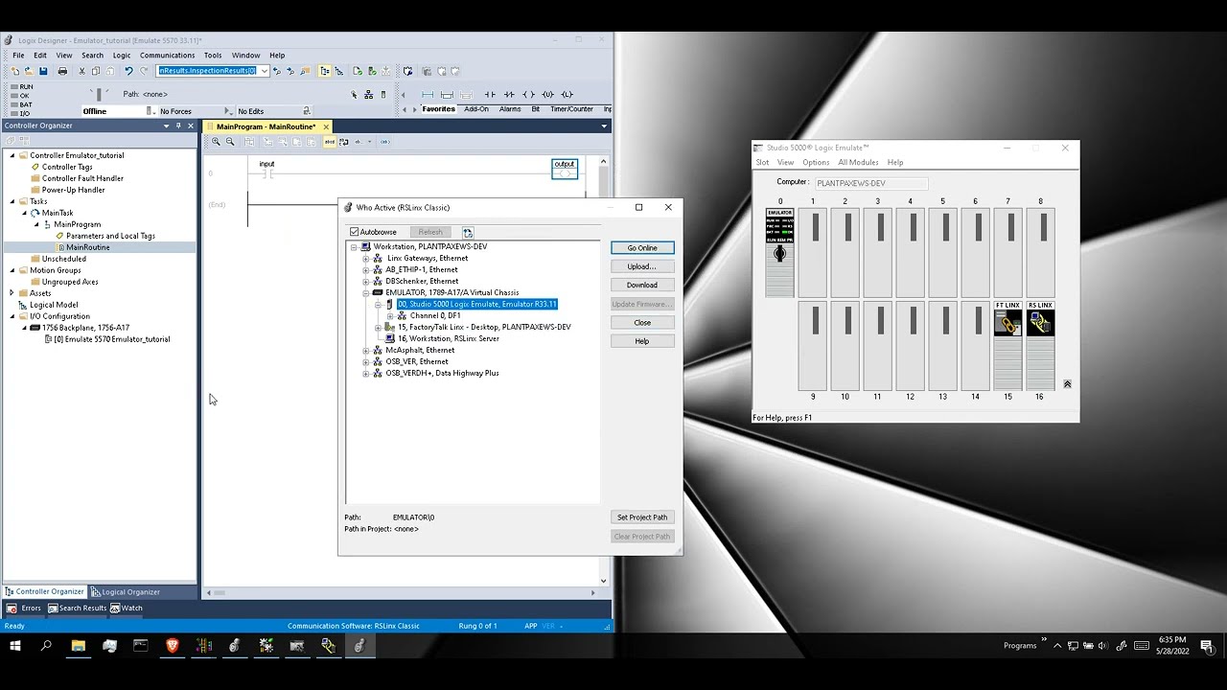Expand the Assets folder in Controller Organizer
The image size is (1227, 690).
[12, 293]
